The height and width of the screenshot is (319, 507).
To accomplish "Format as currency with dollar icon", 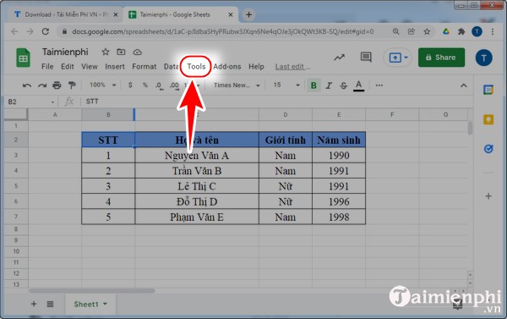I will pos(130,85).
